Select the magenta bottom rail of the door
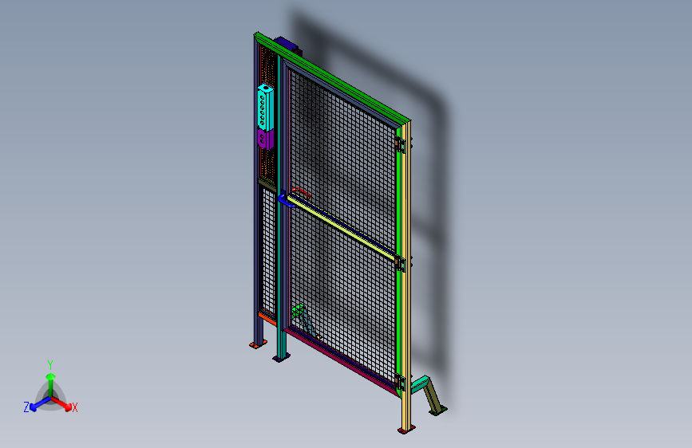The width and height of the screenshot is (692, 448). click(342, 361)
